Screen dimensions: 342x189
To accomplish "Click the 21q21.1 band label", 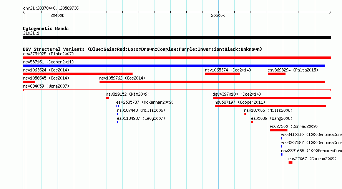I will click(x=31, y=33).
